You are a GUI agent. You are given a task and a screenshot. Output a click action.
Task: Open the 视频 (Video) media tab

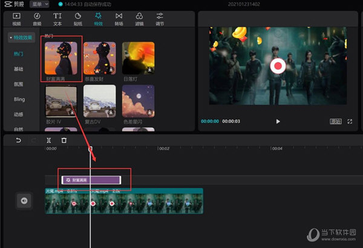[16, 18]
